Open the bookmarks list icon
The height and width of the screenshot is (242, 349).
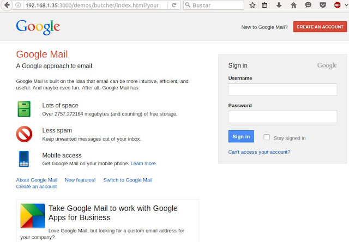click(x=264, y=5)
